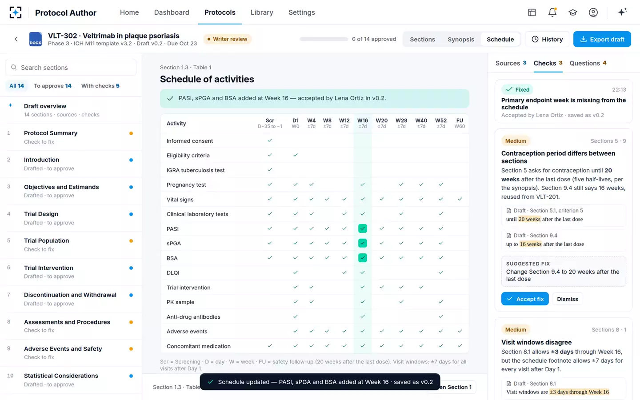The image size is (640, 400).
Task: Click the Fixed status badge
Action: pos(518,89)
